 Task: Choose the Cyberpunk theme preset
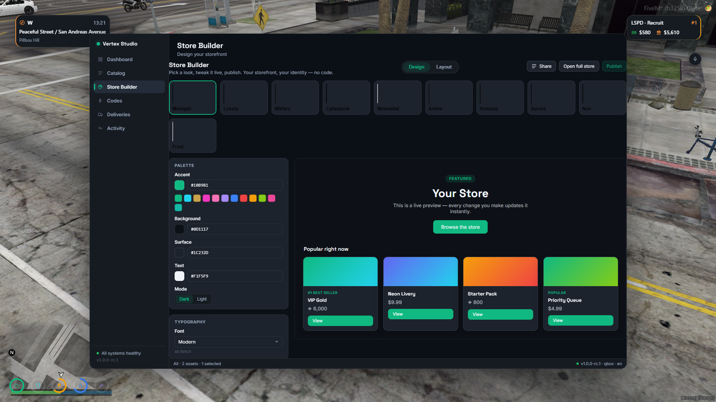tap(346, 98)
